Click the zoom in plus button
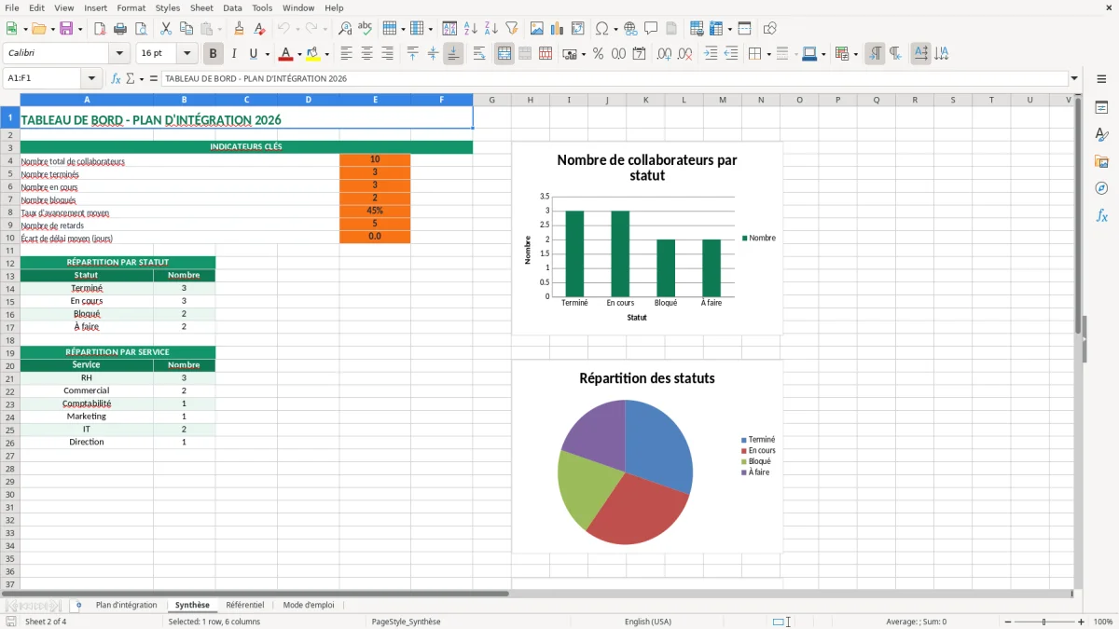This screenshot has width=1119, height=629. pyautogui.click(x=1082, y=622)
